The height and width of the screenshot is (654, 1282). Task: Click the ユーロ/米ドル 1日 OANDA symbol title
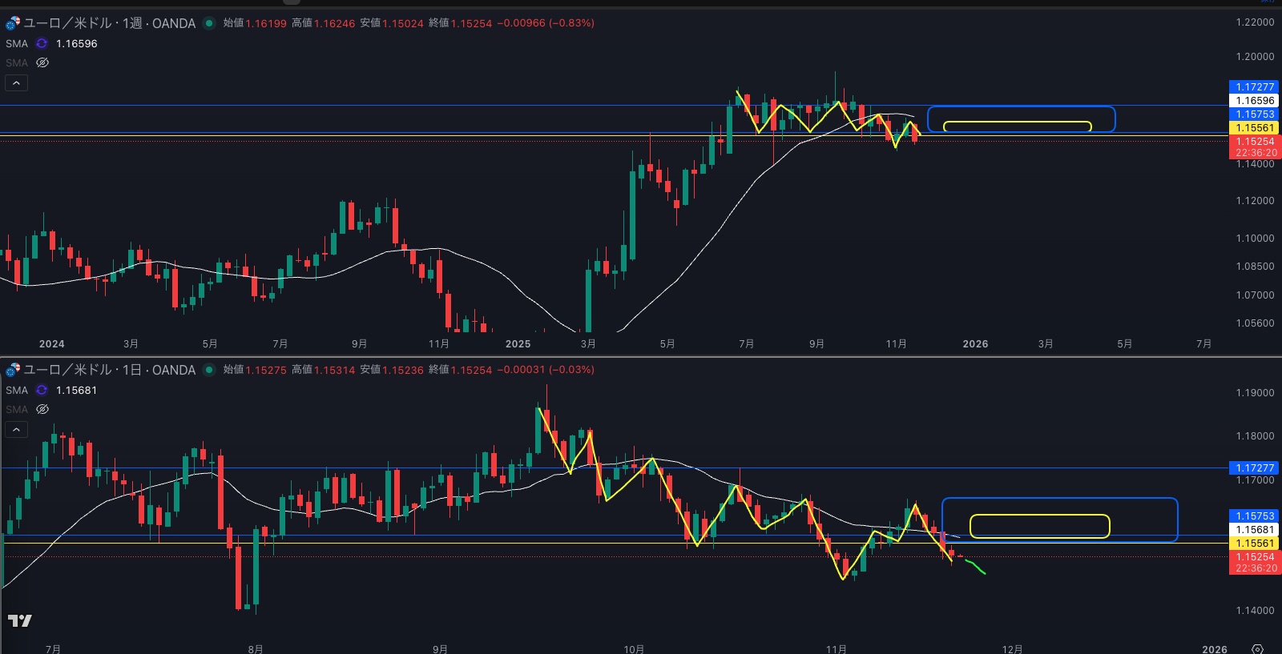(x=109, y=370)
